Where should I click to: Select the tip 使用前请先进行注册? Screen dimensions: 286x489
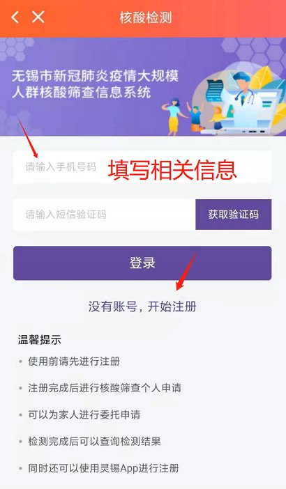[x=74, y=362]
